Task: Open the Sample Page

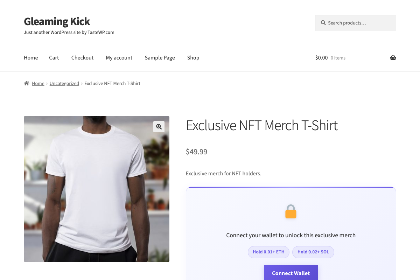Action: [x=160, y=57]
